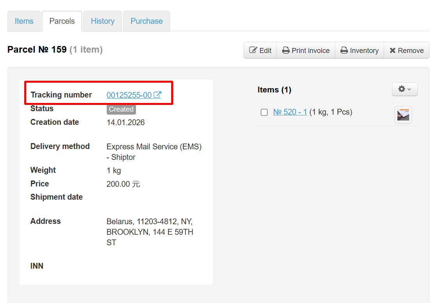Open the item thumbnail image
This screenshot has height=303, width=442.
(403, 115)
